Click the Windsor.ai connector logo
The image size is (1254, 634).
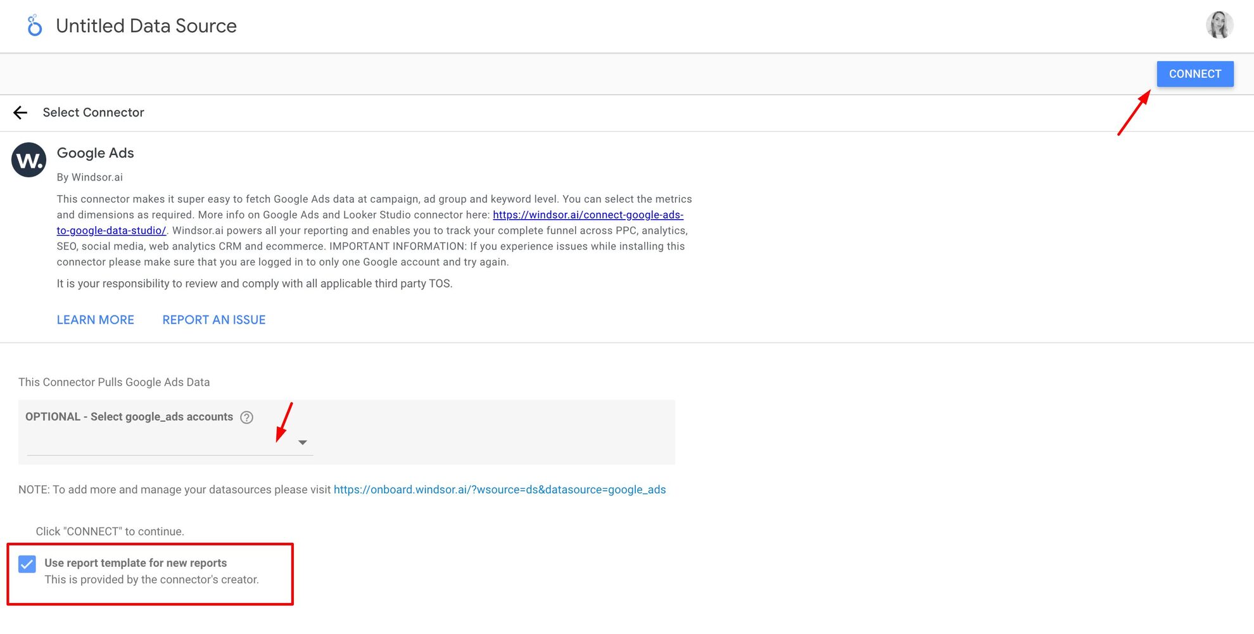pos(29,160)
